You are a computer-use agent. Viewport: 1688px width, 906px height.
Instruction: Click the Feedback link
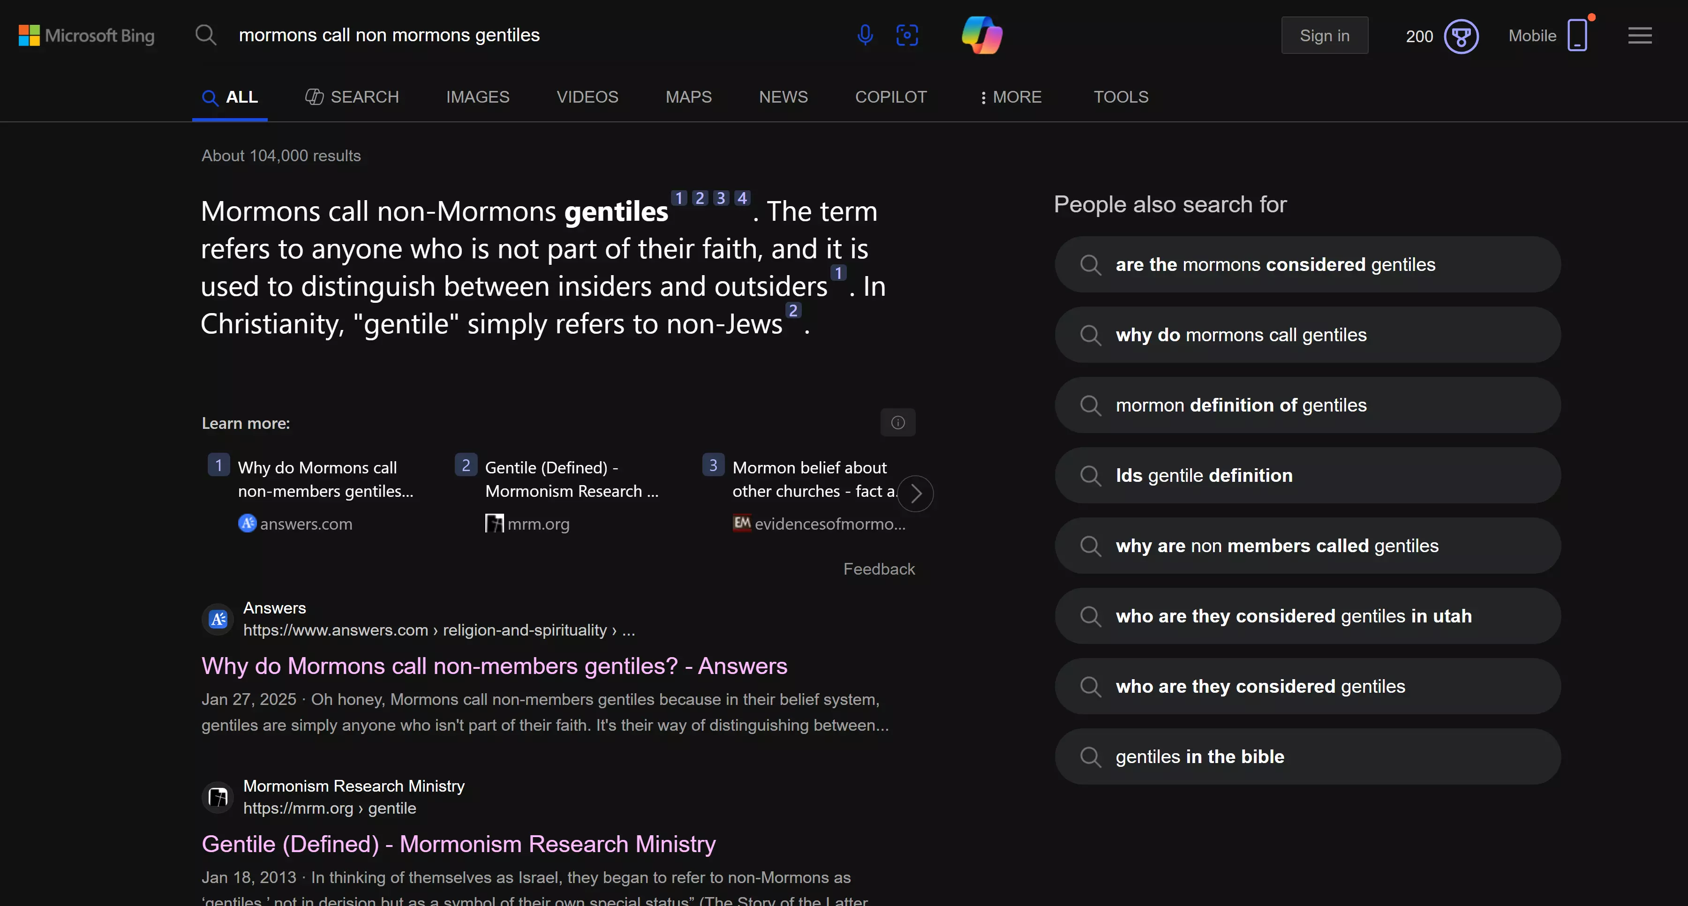pos(879,569)
